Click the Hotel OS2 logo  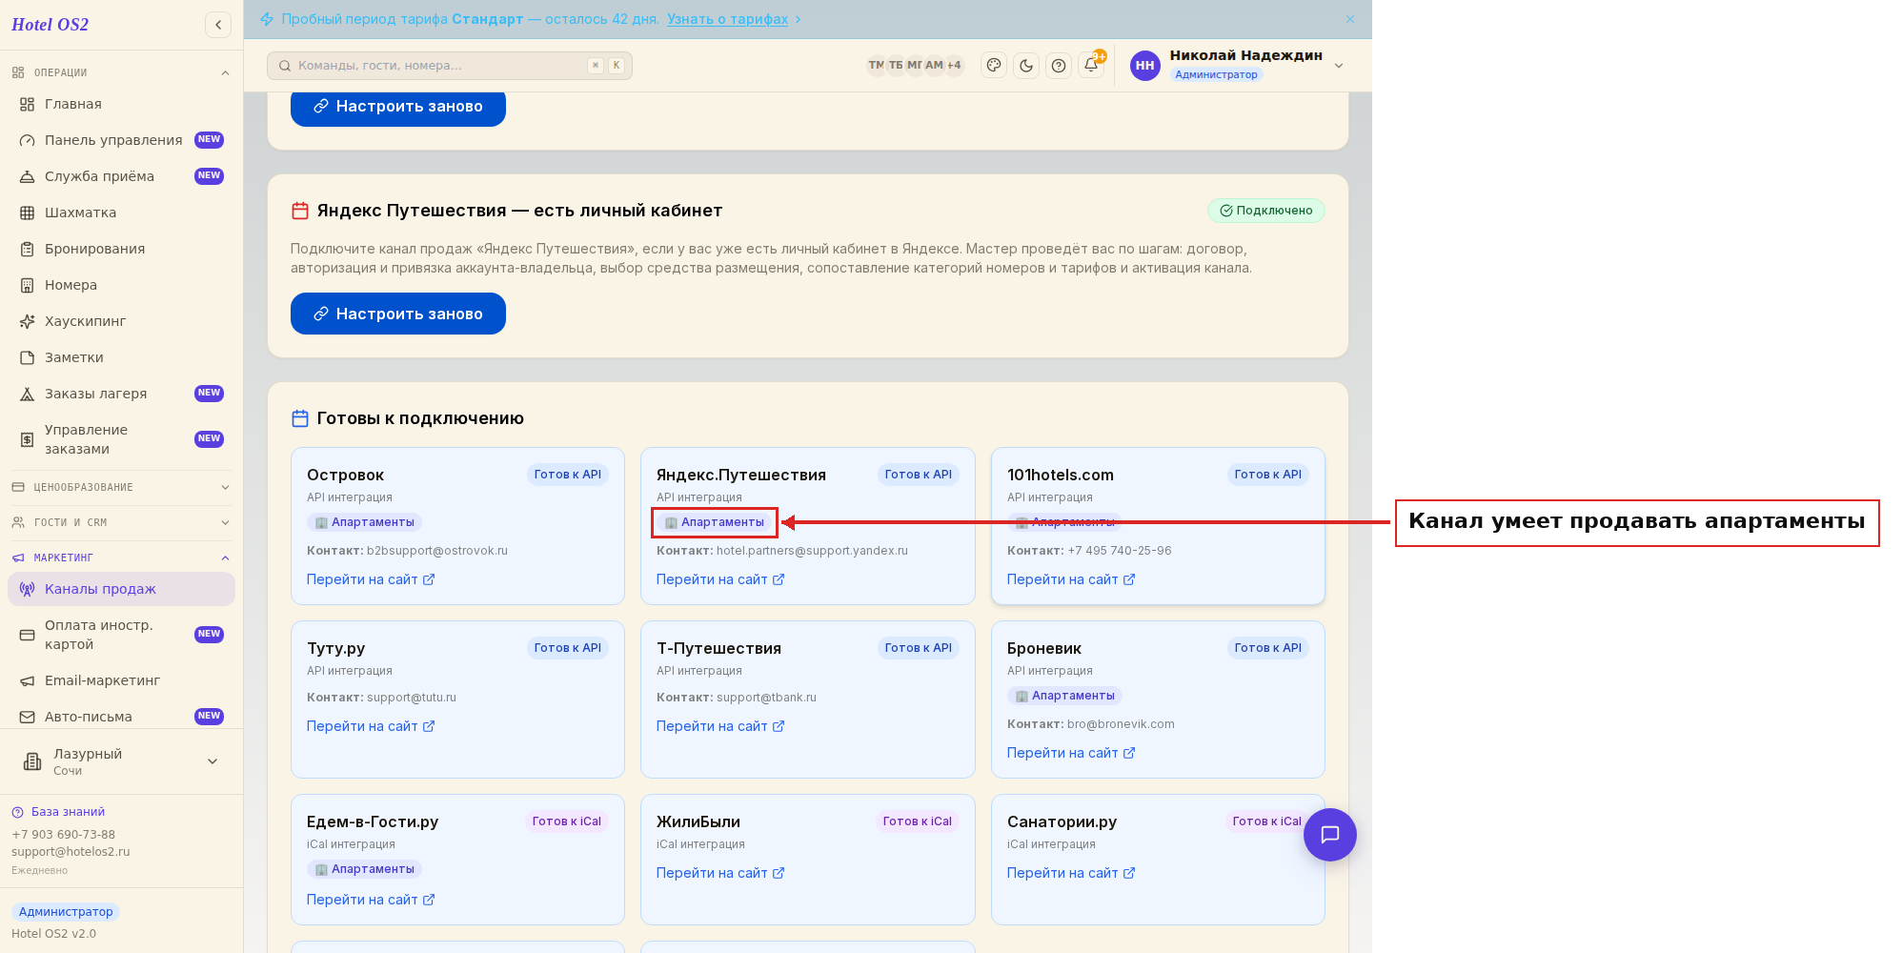(x=51, y=25)
